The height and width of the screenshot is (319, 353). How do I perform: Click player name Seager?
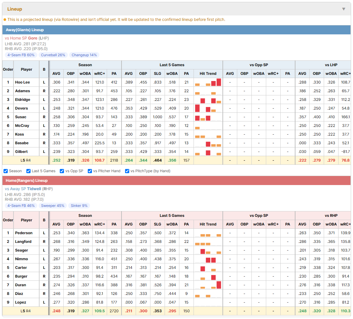pyautogui.click(x=22, y=250)
